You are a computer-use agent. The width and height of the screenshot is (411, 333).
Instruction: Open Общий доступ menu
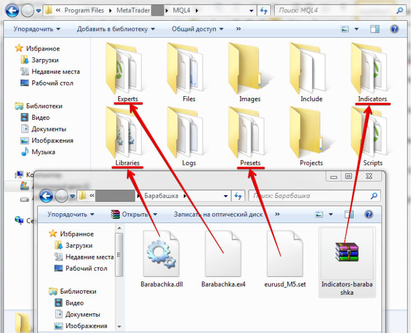pos(198,29)
